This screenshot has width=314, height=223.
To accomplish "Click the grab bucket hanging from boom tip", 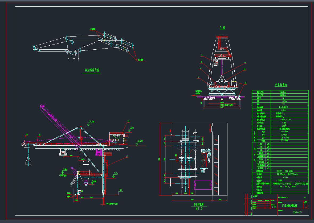I will click(28, 161).
